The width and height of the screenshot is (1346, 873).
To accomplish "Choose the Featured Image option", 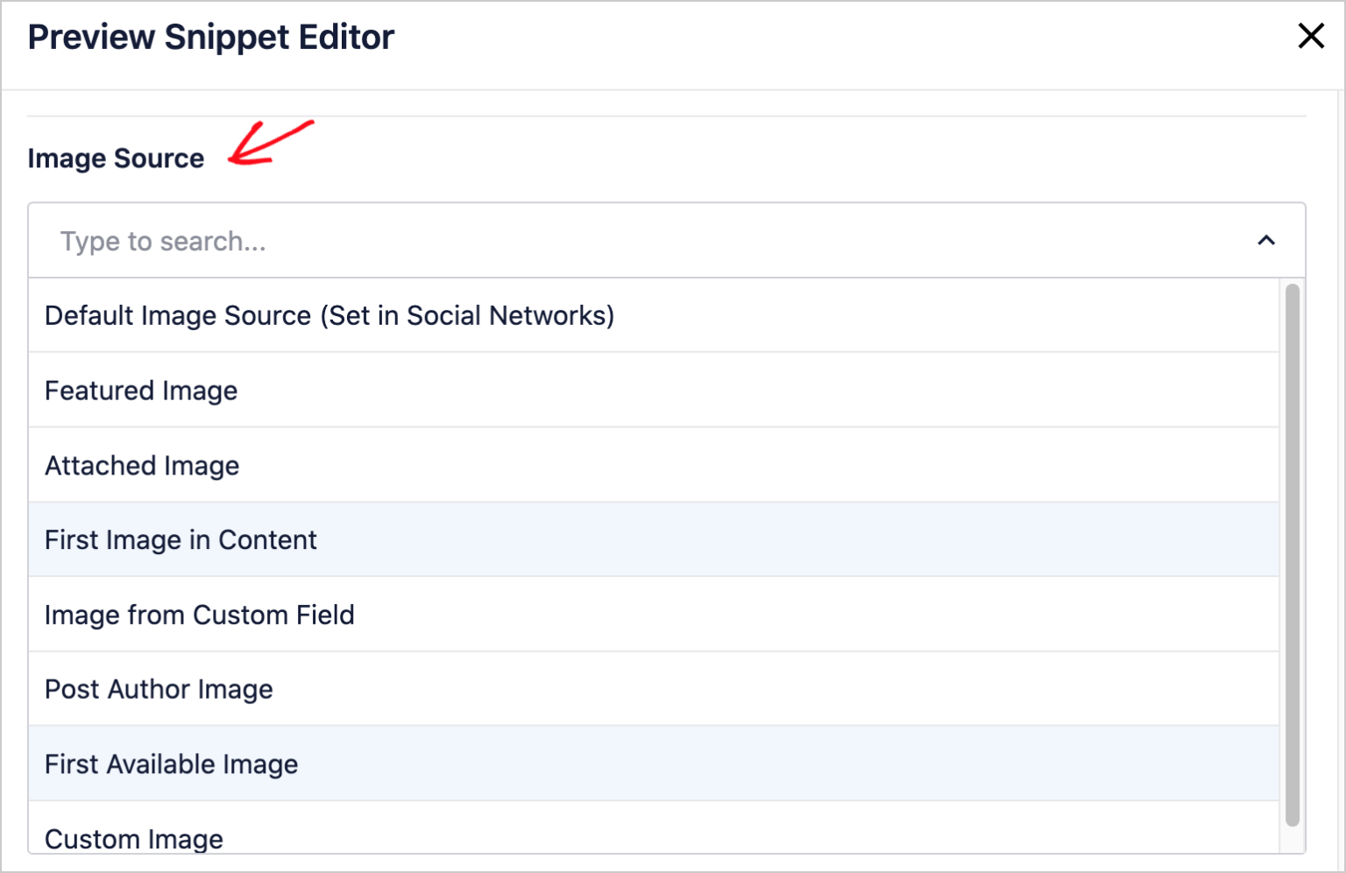I will click(141, 391).
